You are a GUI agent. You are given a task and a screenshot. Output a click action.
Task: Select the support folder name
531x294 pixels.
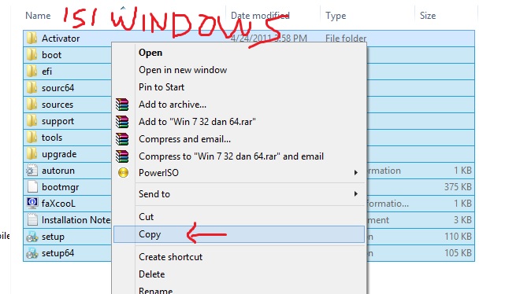[x=58, y=121]
